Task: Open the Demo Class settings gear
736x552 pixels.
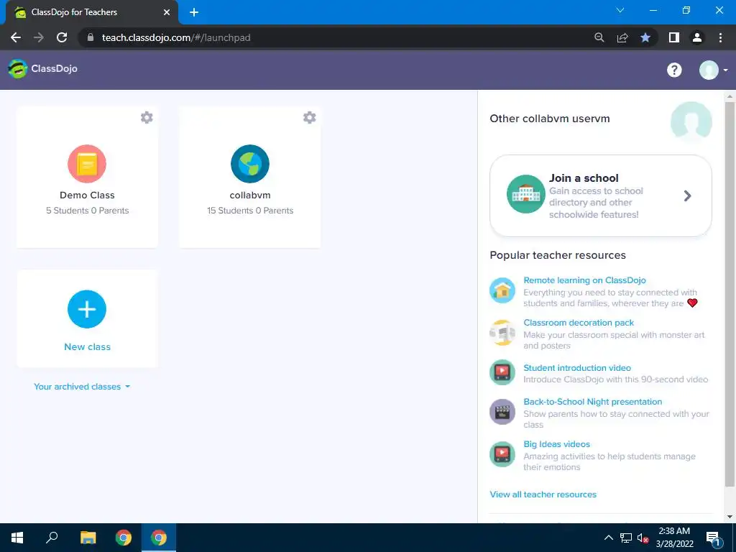Action: [147, 117]
